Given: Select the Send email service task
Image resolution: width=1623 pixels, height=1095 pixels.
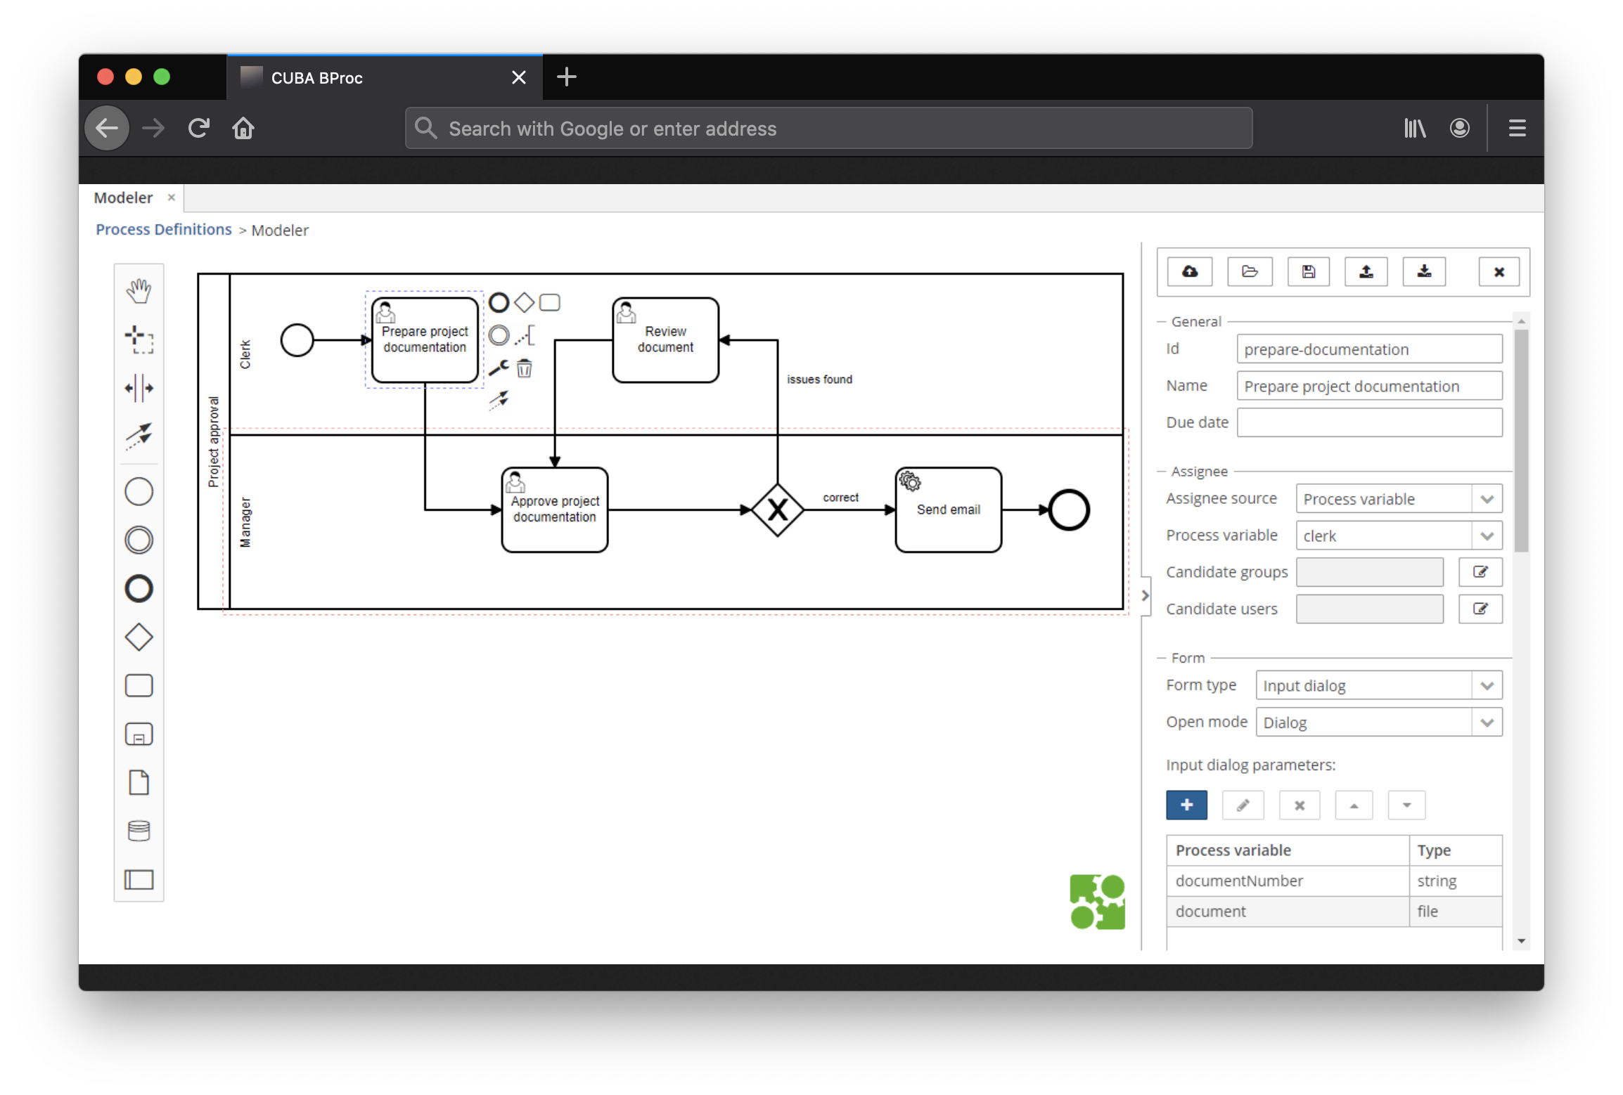Looking at the screenshot, I should tap(948, 510).
